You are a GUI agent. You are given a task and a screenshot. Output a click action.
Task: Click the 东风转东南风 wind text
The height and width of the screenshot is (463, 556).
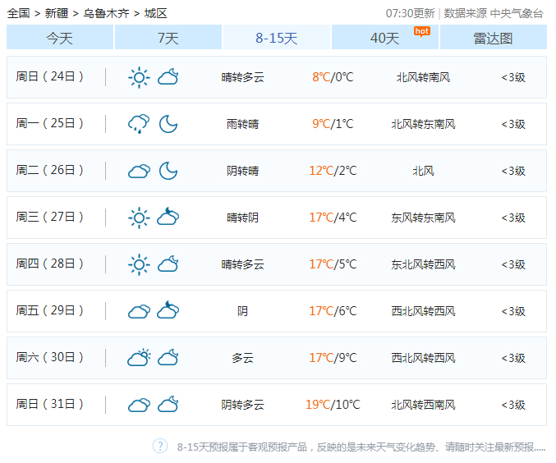424,218
